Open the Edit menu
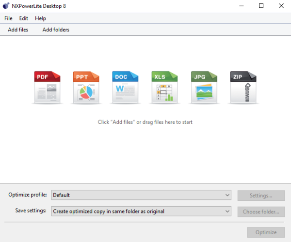 coord(24,18)
